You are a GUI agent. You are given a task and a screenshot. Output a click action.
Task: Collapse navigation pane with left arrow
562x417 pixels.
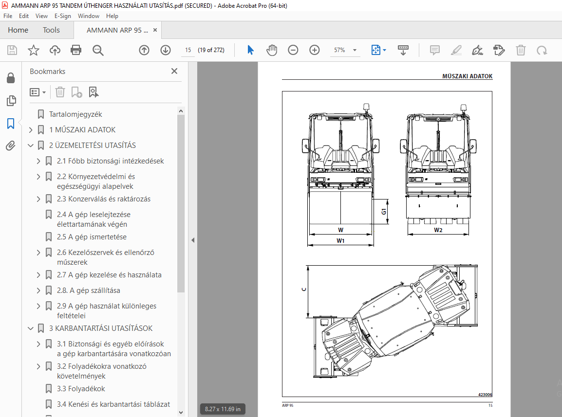click(193, 240)
